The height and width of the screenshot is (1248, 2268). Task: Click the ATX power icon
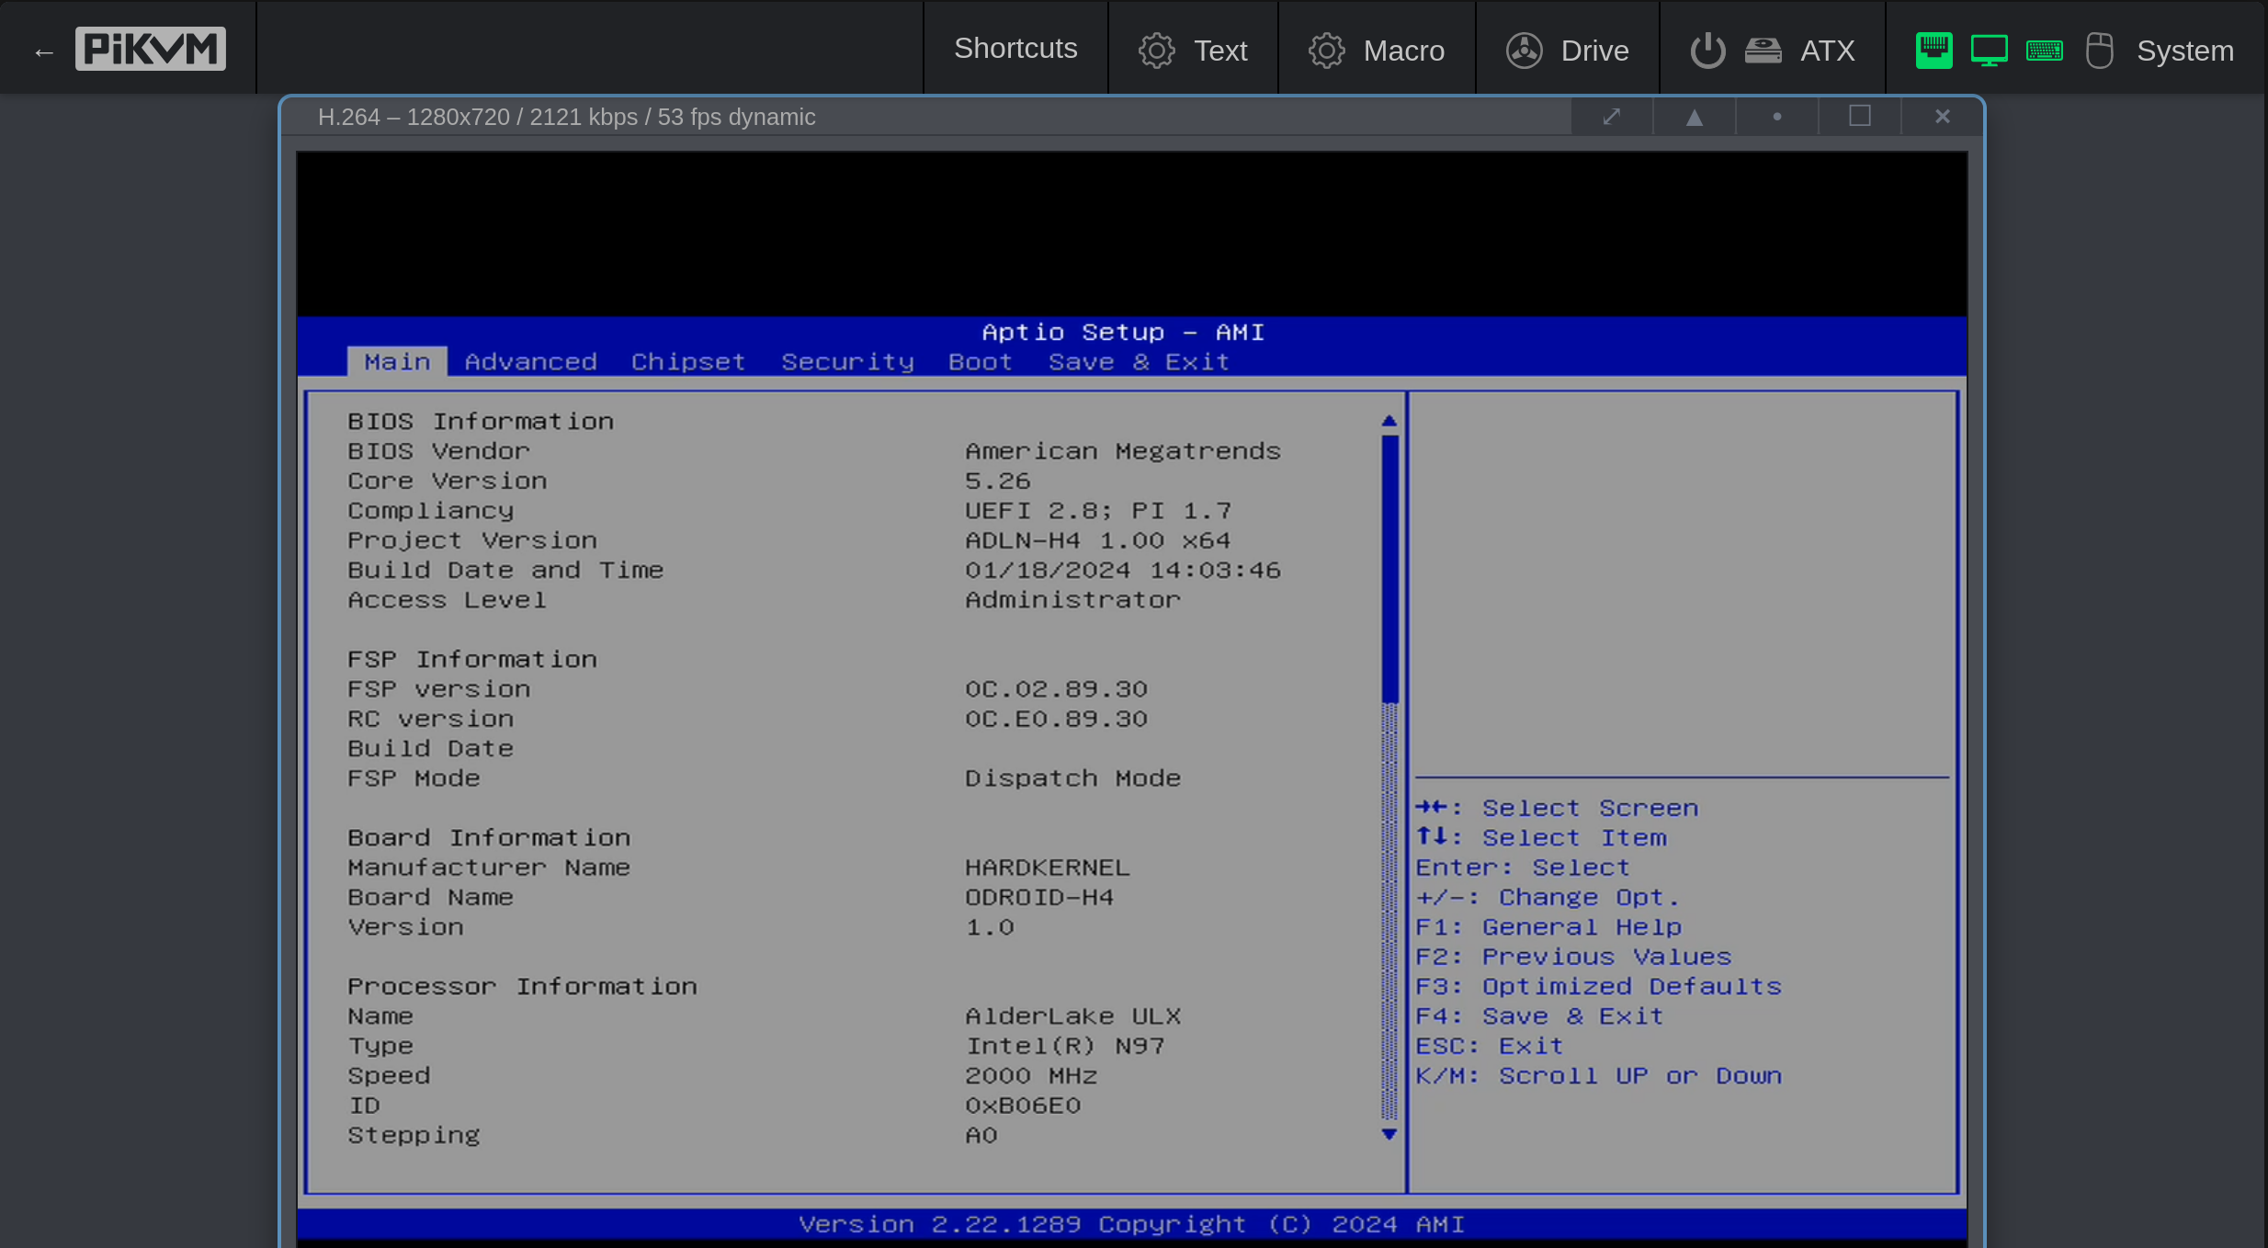tap(1707, 51)
